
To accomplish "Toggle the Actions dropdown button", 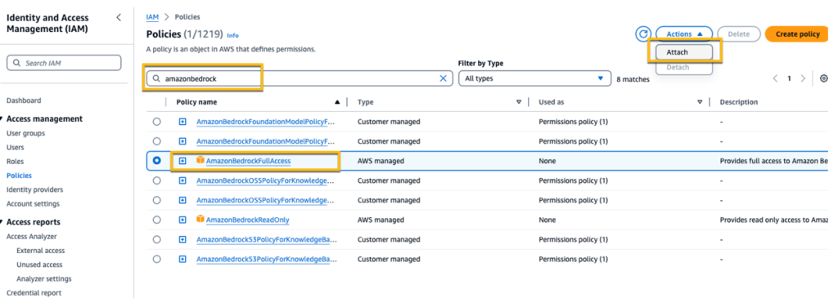I will click(x=684, y=34).
